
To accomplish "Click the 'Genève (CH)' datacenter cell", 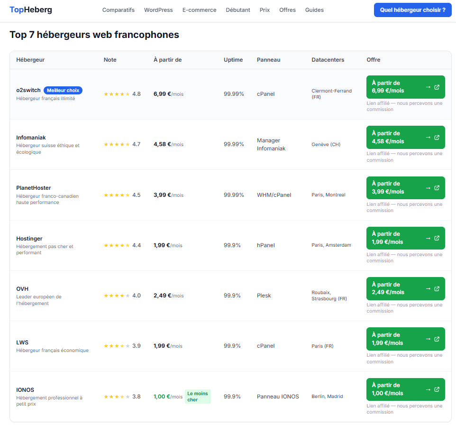I will (326, 144).
